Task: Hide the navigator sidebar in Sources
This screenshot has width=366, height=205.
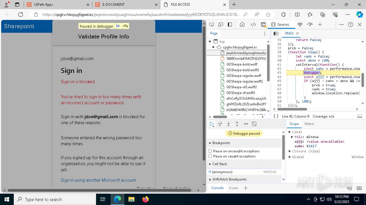Action: [276, 33]
